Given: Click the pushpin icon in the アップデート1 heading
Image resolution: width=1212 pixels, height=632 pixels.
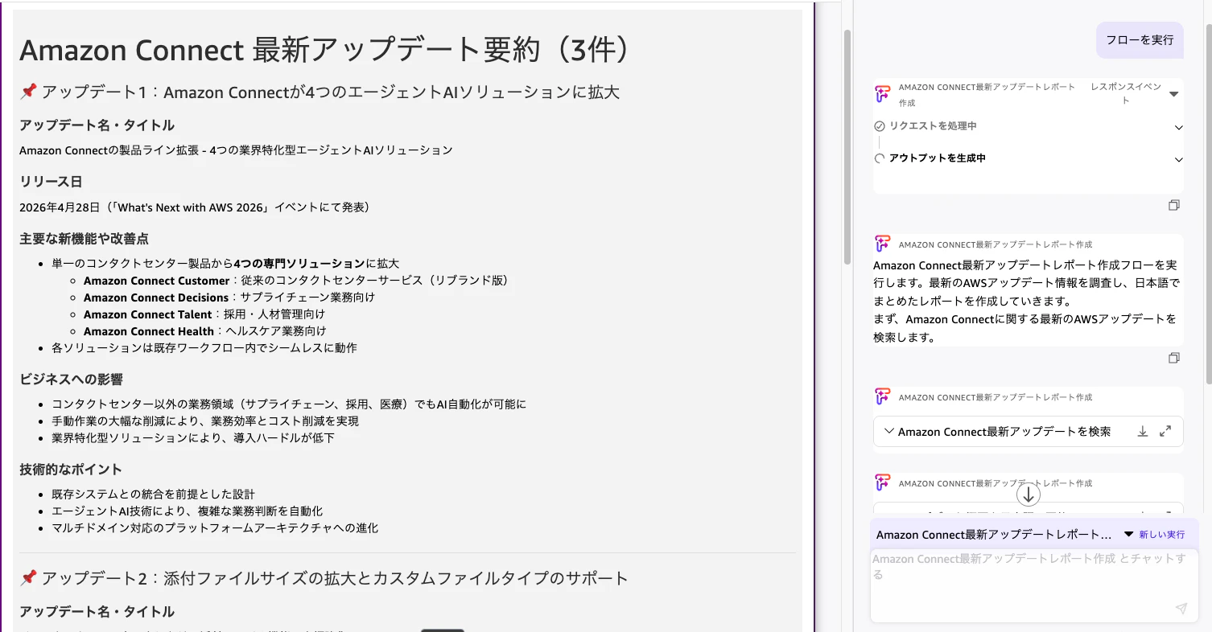Looking at the screenshot, I should tap(28, 92).
